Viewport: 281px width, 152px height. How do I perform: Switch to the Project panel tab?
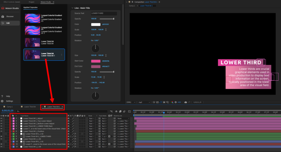click(31, 2)
